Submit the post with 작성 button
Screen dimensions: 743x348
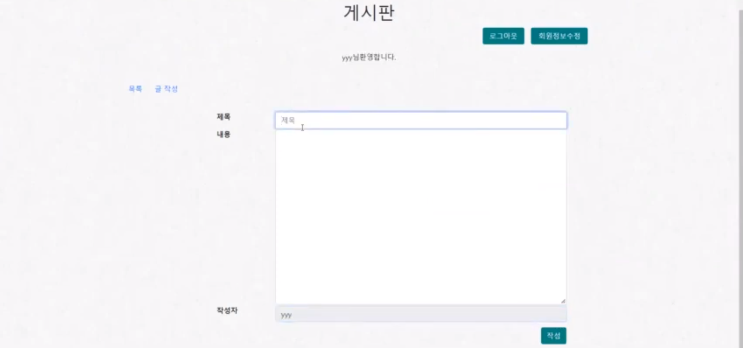click(x=553, y=336)
